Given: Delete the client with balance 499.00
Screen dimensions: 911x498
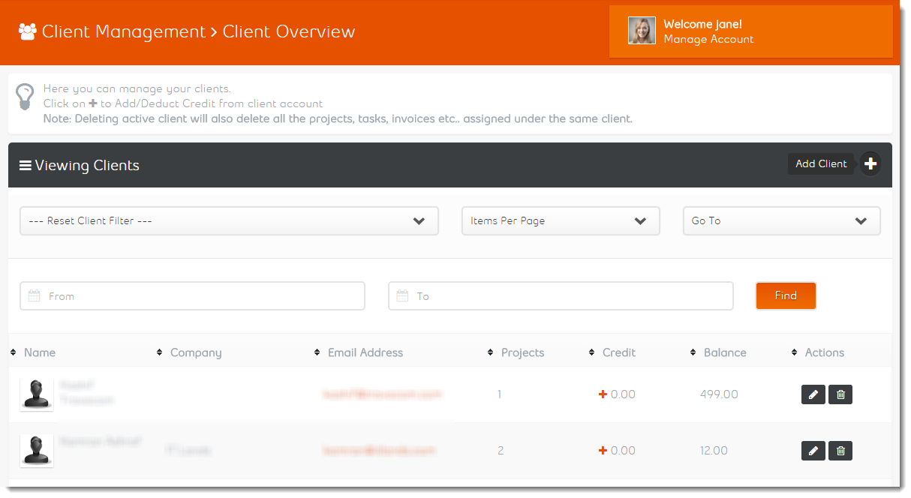Looking at the screenshot, I should point(840,394).
